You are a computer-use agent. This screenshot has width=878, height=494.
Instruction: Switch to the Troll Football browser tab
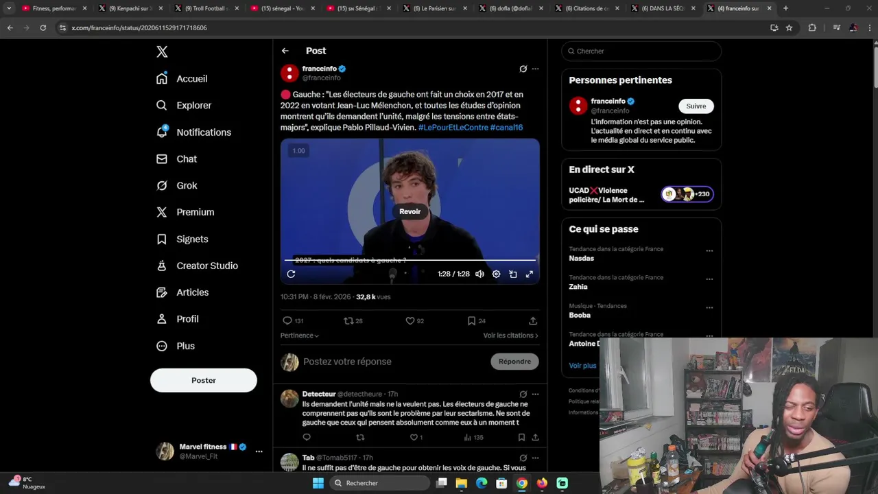[206, 8]
